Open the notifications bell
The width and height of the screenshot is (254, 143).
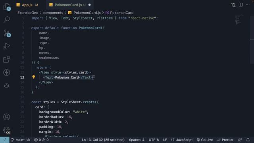248,140
